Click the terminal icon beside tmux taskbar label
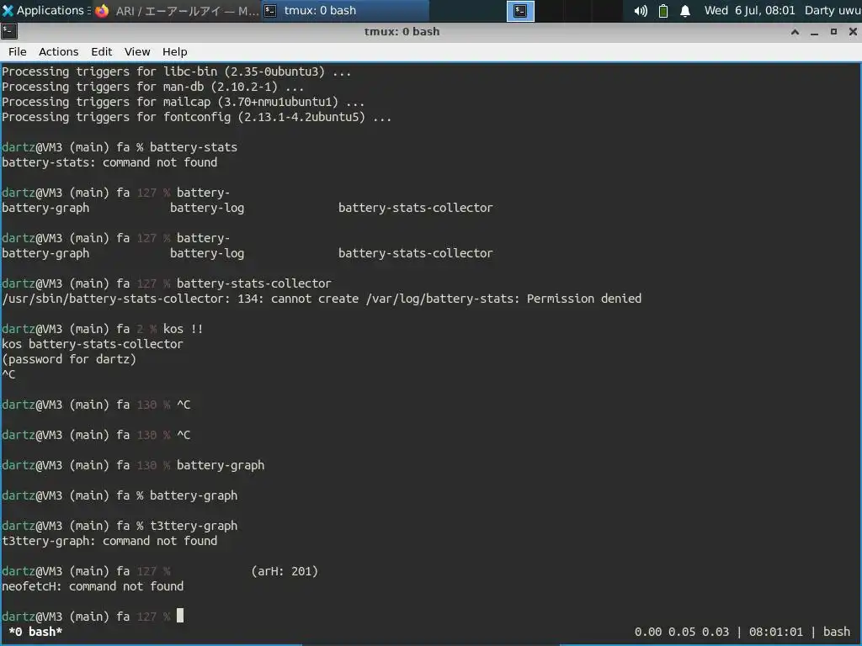This screenshot has width=862, height=646. (270, 10)
